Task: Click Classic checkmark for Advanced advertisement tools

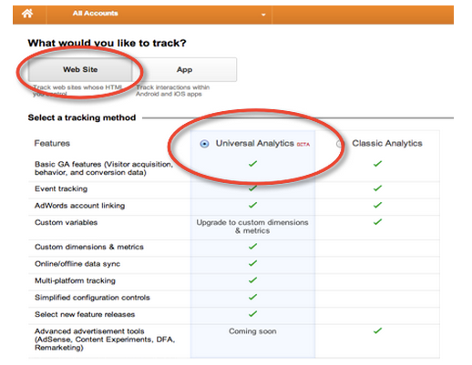Action: click(x=377, y=330)
